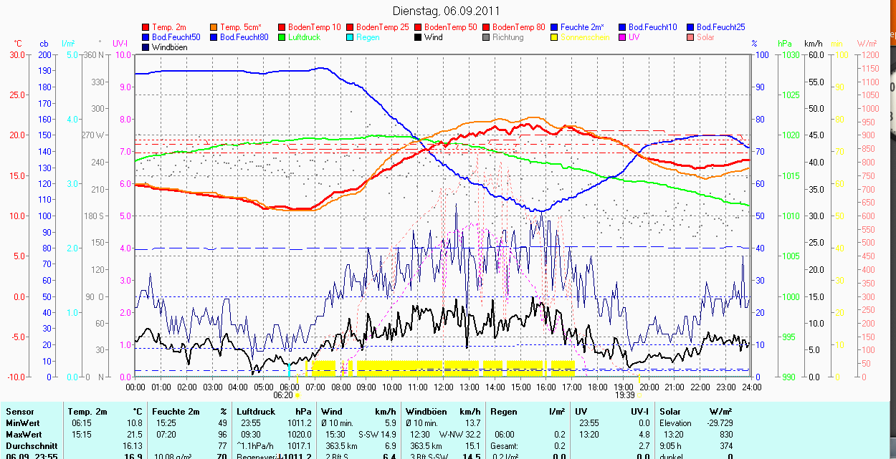896x459 pixels.
Task: Click the Feuchte 2m legend label
Action: pos(582,27)
